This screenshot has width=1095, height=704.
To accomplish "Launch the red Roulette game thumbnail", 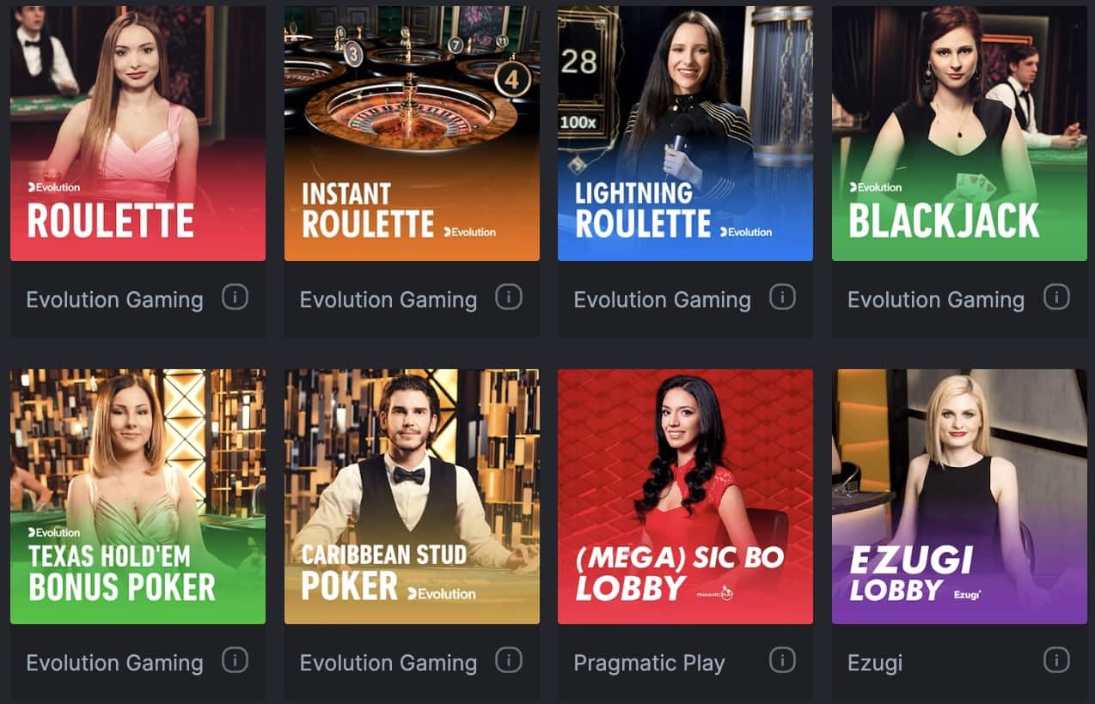I will coord(138,133).
